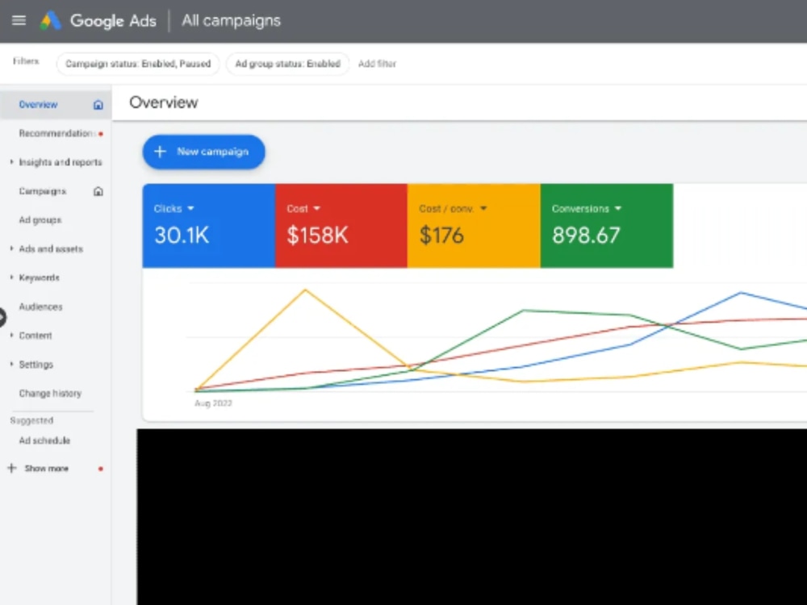The width and height of the screenshot is (807, 605).
Task: Open Ad groups in the sidebar
Action: point(40,220)
